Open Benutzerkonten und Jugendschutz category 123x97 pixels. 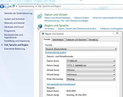point(14,36)
